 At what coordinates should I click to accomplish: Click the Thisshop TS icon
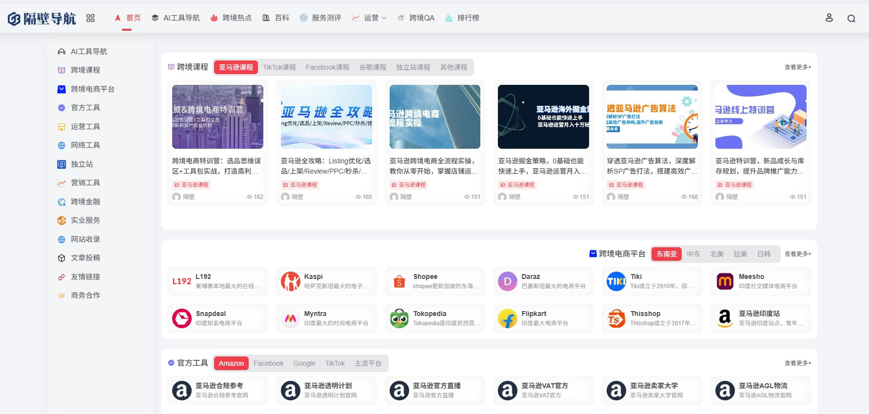[x=616, y=318]
